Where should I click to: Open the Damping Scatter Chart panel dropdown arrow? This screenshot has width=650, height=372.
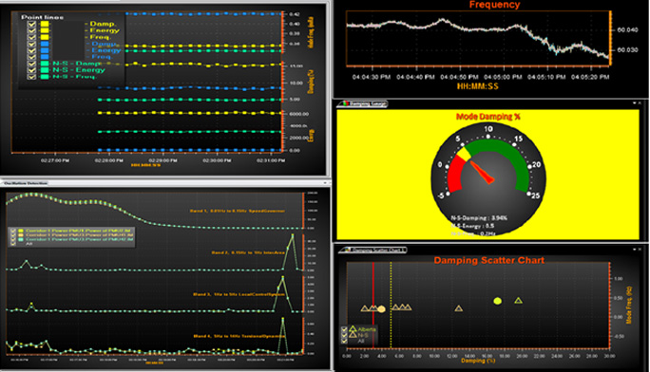[x=634, y=250]
